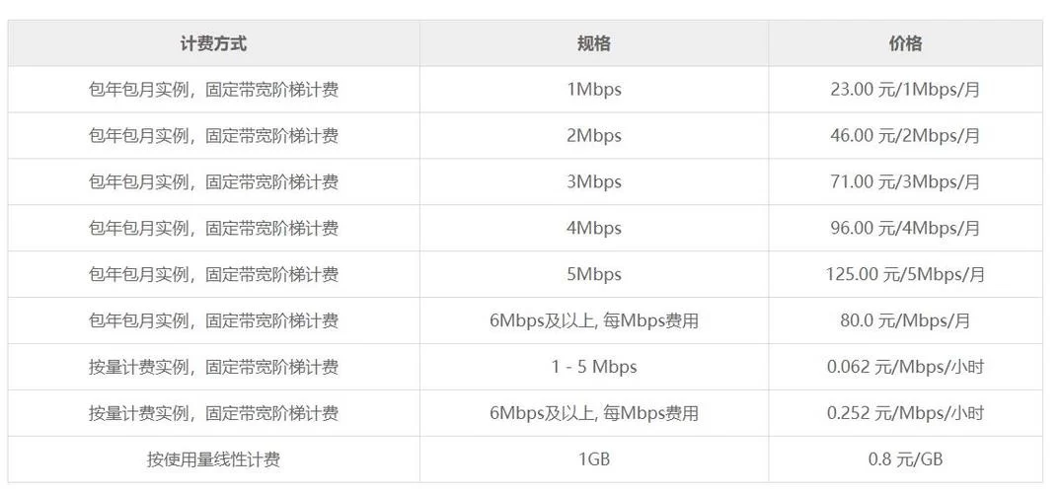Viewport: 1060px width, 493px height.
Task: Select the 5Mbps specification cell
Action: (594, 275)
